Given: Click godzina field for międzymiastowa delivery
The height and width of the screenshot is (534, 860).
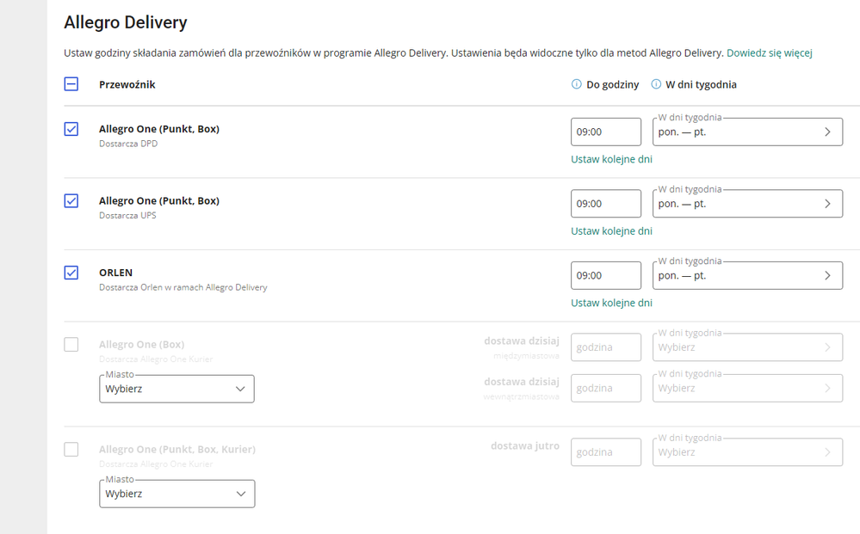Looking at the screenshot, I should pyautogui.click(x=606, y=347).
